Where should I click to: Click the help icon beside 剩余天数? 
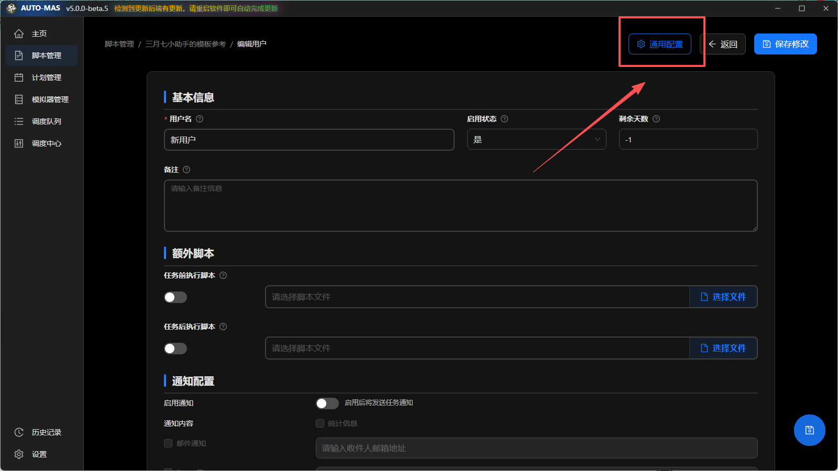click(x=656, y=119)
